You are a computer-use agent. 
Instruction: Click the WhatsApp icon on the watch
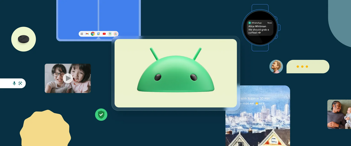[250, 23]
